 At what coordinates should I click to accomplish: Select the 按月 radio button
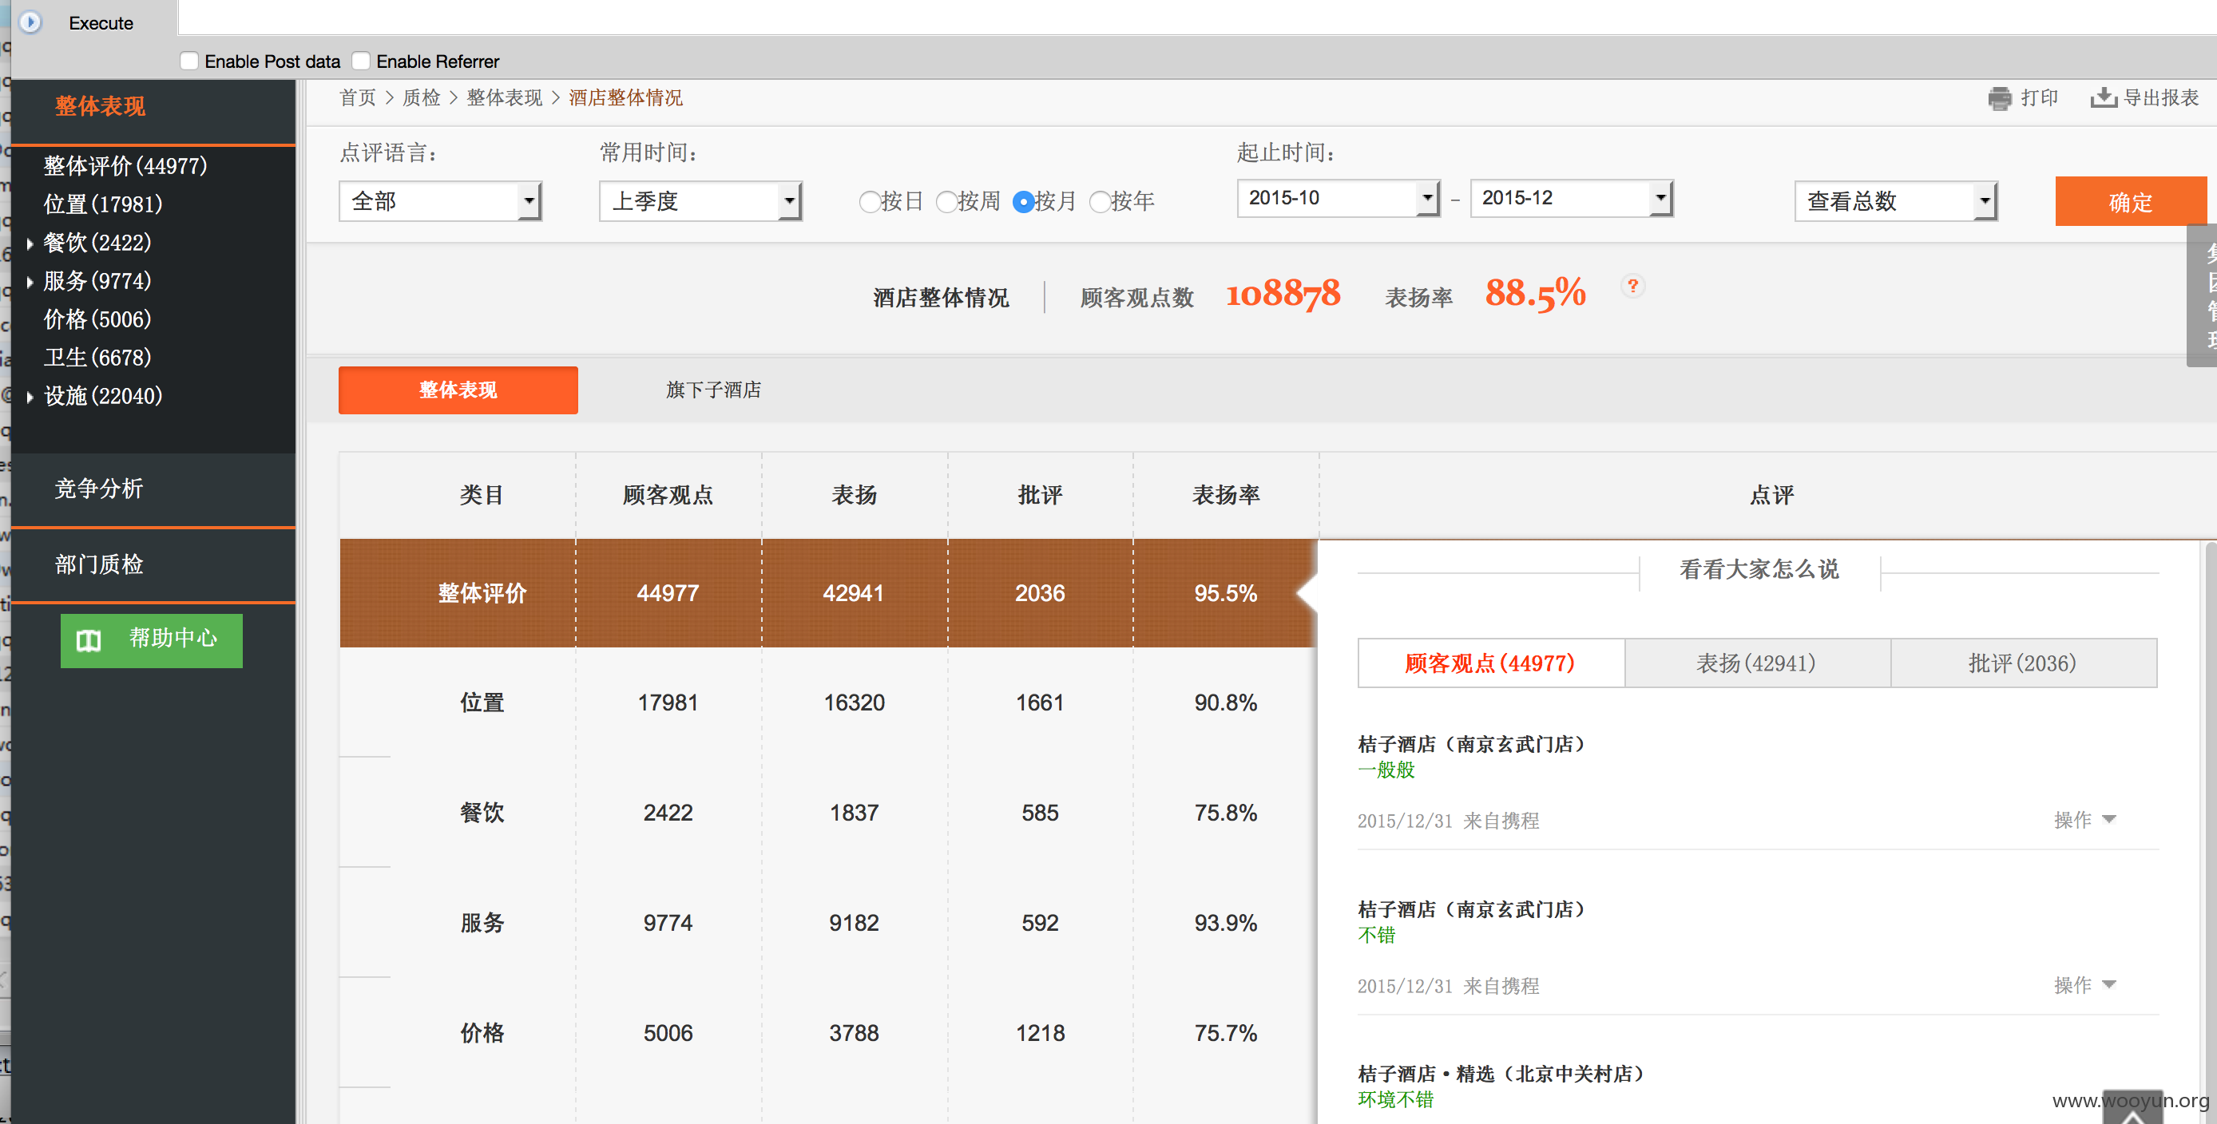point(1022,202)
